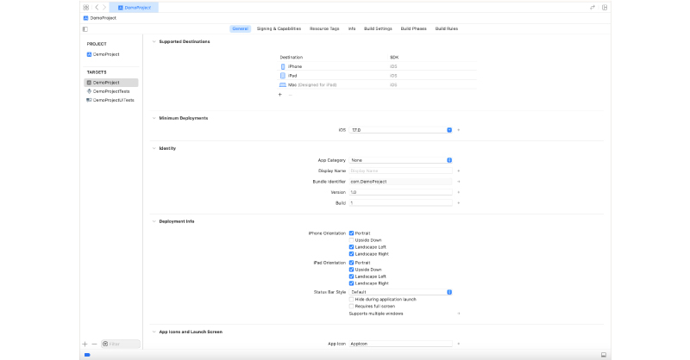Viewport: 690px width, 360px height.
Task: Click the Display Name input field
Action: click(400, 171)
